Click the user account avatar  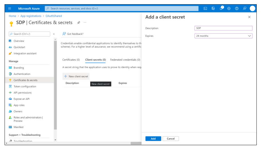coord(252,9)
